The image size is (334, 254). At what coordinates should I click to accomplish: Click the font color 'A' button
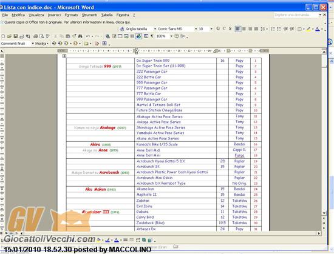[x=318, y=29]
